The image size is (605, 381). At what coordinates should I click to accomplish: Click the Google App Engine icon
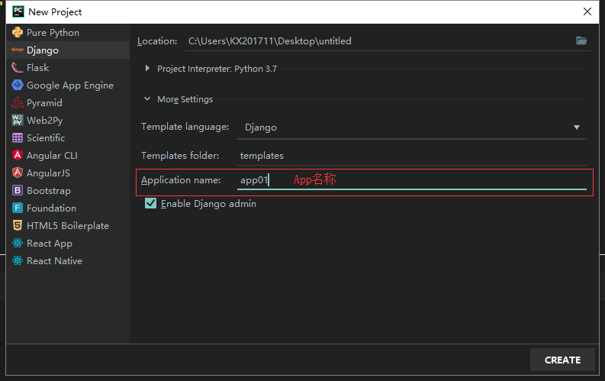pyautogui.click(x=18, y=85)
